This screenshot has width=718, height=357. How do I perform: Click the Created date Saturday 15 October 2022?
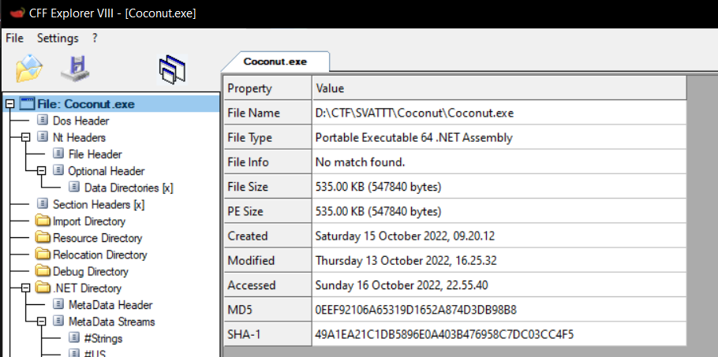(x=405, y=236)
